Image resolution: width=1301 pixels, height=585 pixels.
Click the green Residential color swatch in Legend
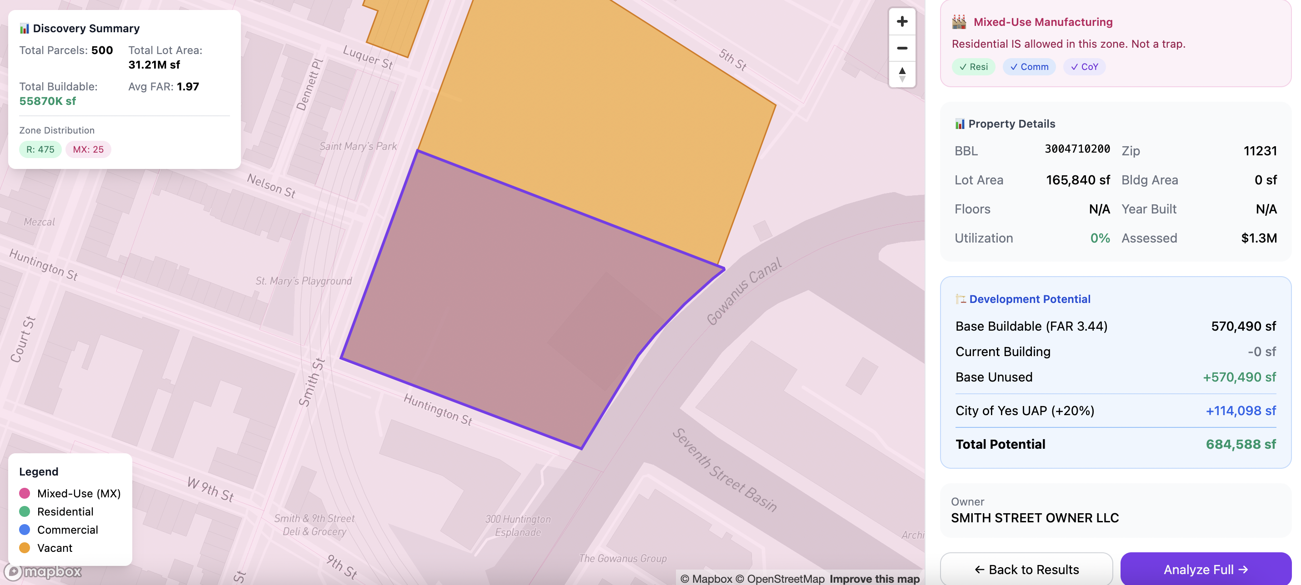click(24, 511)
